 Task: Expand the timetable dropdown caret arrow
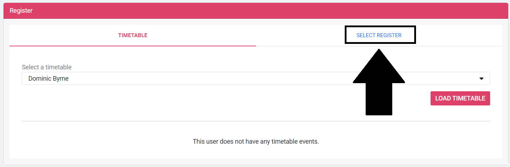pos(481,79)
